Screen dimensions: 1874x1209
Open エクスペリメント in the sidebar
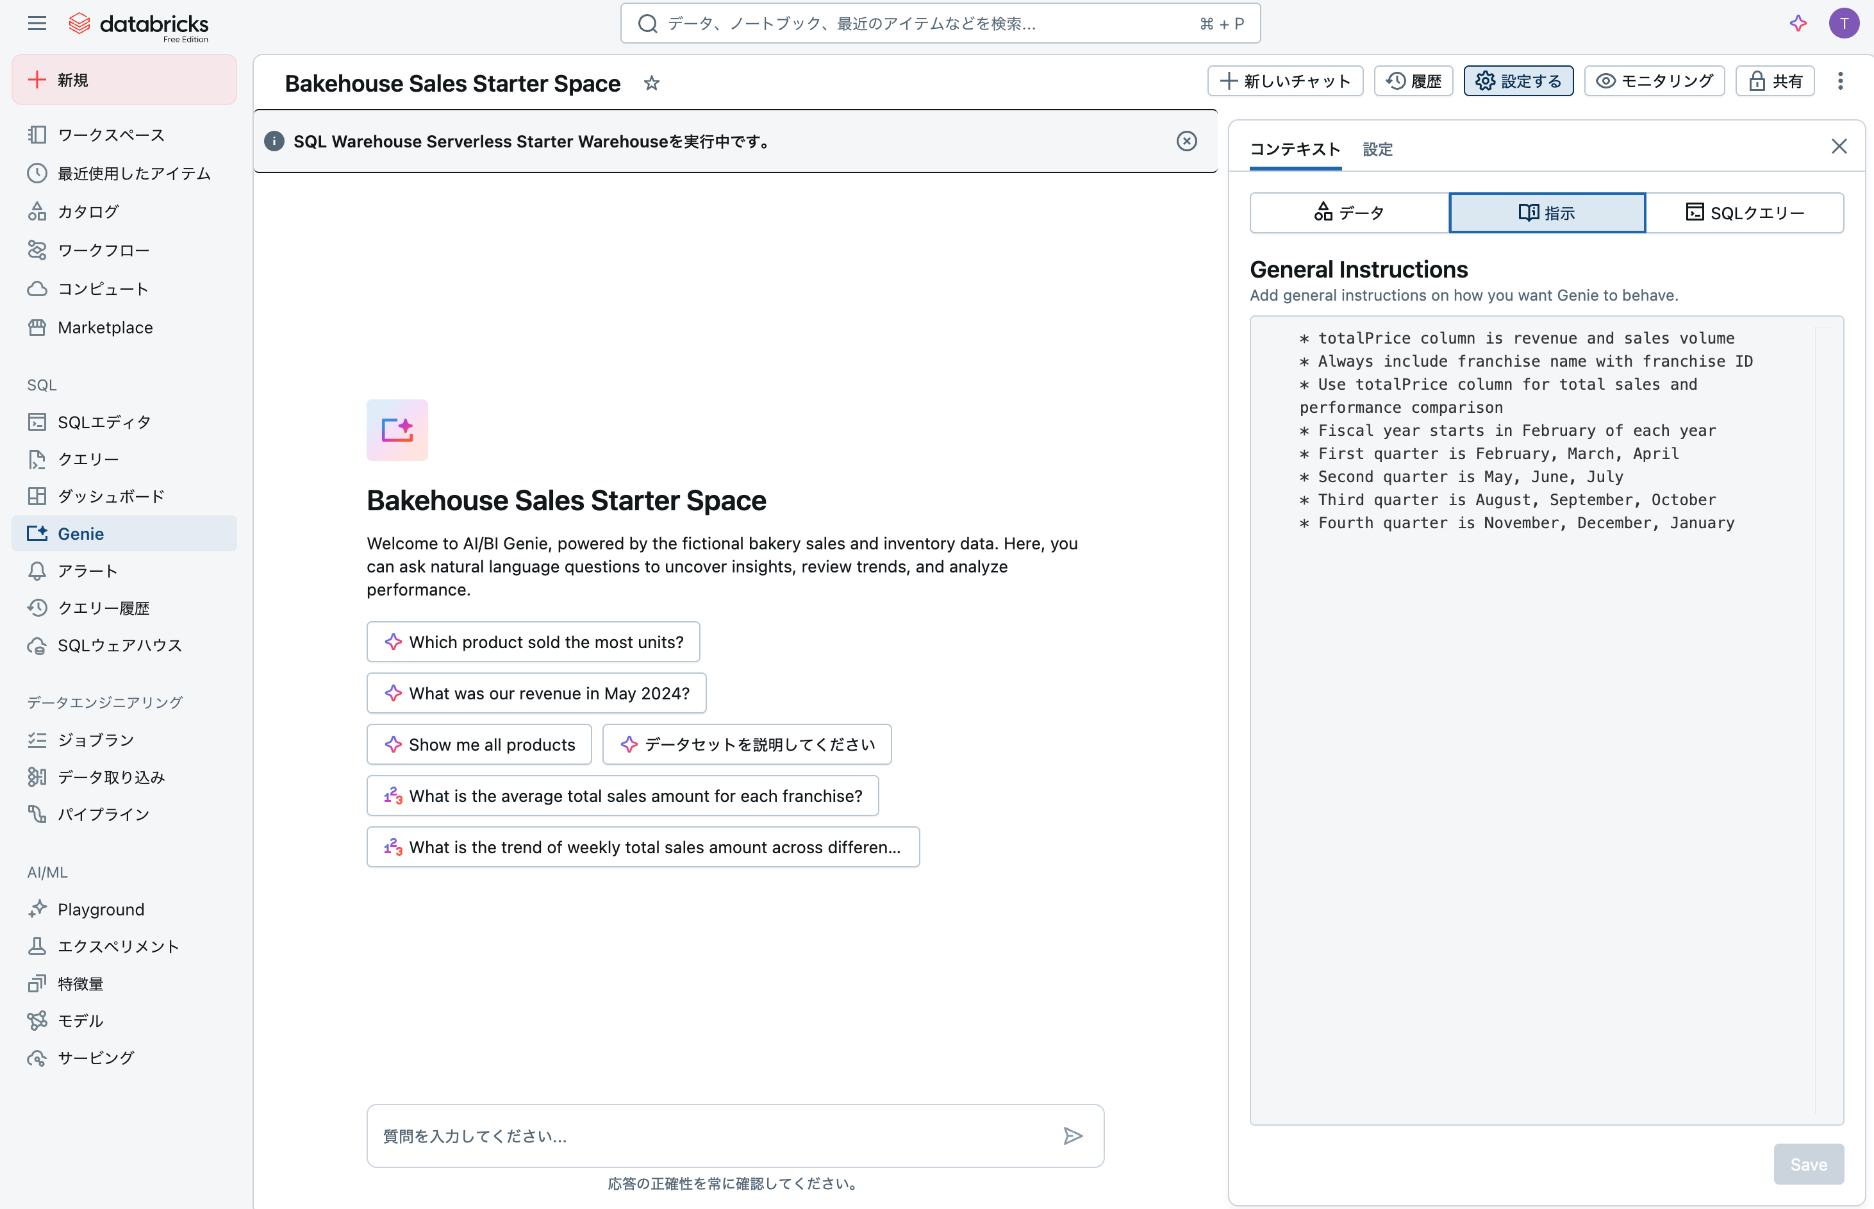click(x=124, y=947)
